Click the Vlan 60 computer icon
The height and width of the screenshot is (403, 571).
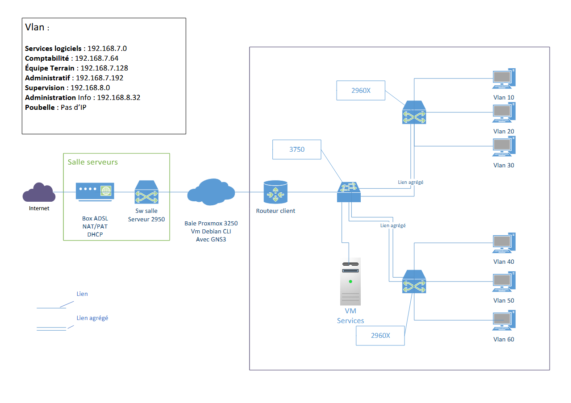(x=503, y=320)
